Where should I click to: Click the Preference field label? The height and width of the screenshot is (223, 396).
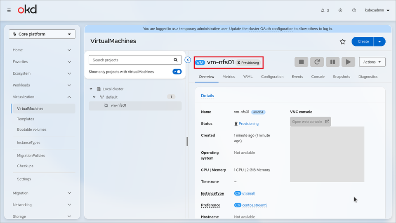point(210,205)
